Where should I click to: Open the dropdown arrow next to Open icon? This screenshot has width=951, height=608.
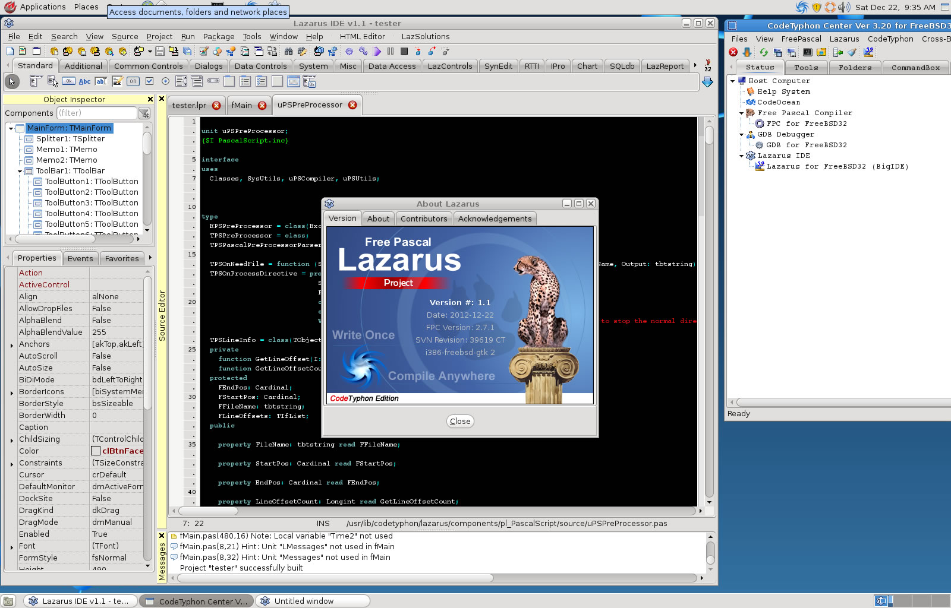tap(150, 52)
